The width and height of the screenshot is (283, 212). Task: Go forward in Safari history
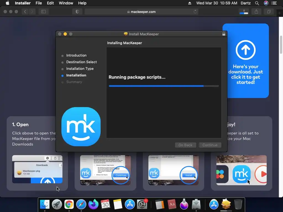tap(32, 12)
